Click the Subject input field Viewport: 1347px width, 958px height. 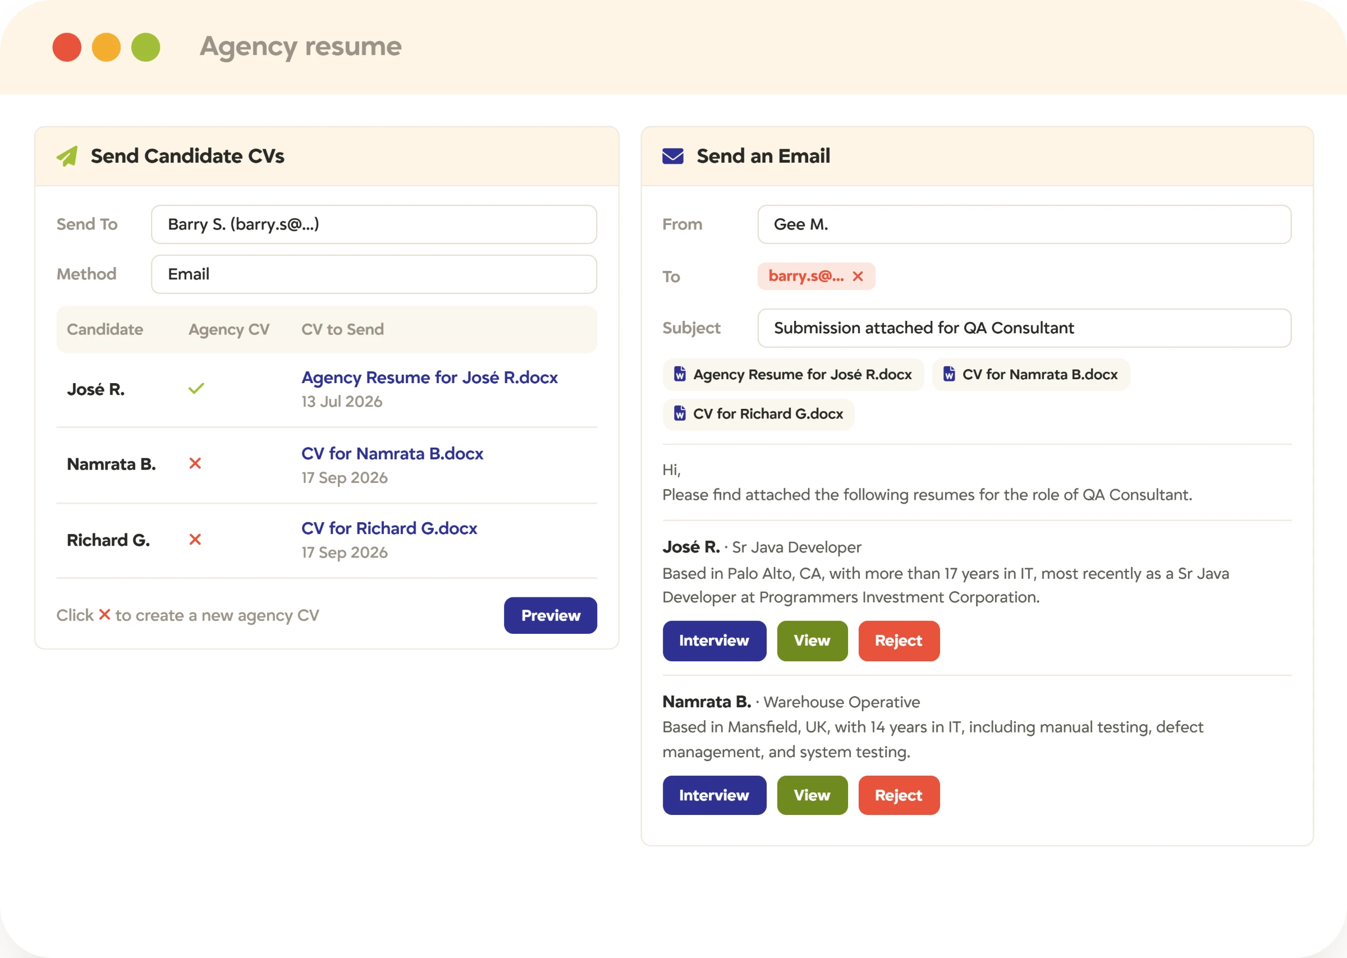coord(1024,328)
